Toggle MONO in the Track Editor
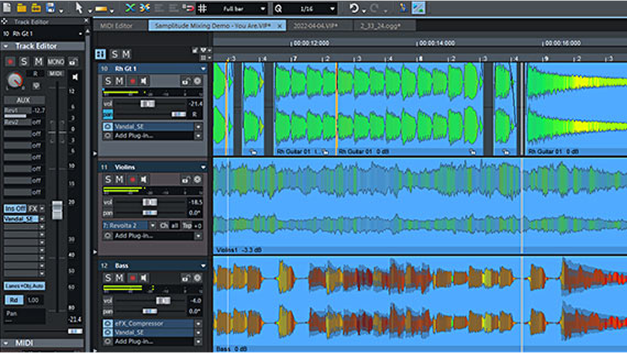This screenshot has height=353, width=627. pyautogui.click(x=56, y=62)
